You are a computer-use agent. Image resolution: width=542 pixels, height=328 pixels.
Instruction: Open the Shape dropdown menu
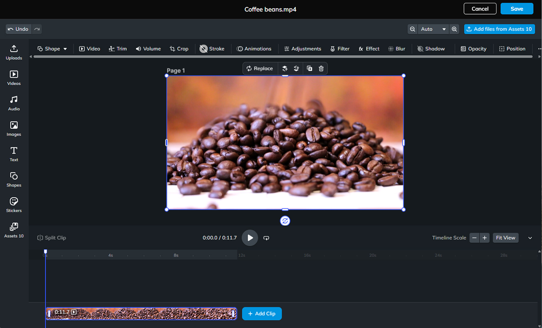[x=52, y=49]
